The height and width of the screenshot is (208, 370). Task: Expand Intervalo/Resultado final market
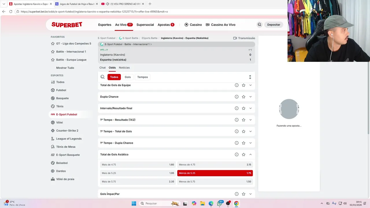coord(251,108)
